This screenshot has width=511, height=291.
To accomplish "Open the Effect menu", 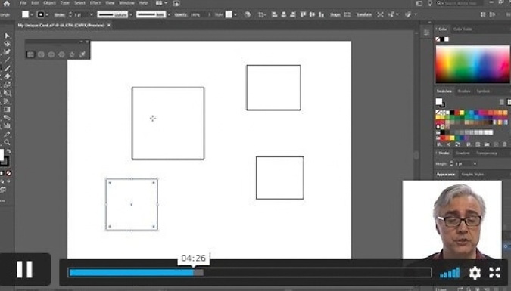I will (95, 3).
